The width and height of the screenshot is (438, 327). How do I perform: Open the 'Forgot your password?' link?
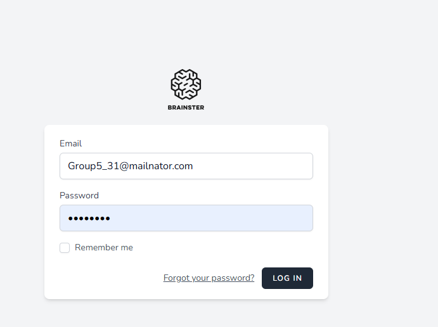click(209, 278)
